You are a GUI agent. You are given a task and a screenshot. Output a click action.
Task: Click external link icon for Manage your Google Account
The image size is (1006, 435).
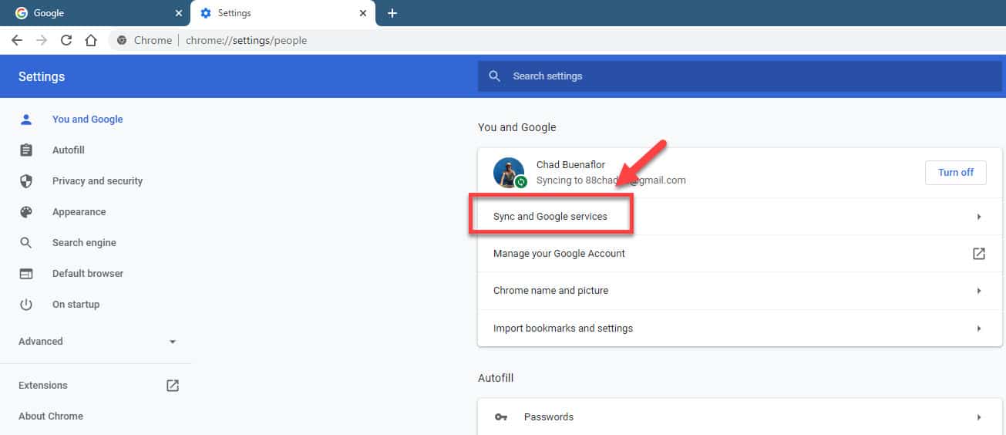tap(978, 254)
